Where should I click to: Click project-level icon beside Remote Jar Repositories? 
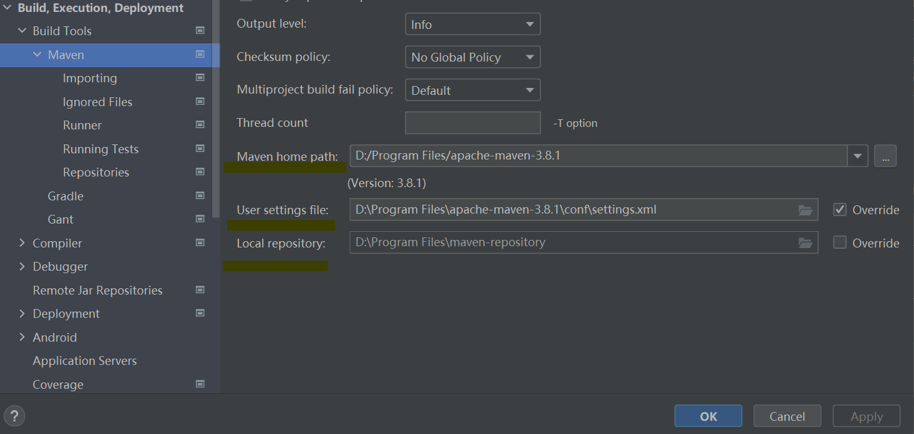(x=200, y=290)
